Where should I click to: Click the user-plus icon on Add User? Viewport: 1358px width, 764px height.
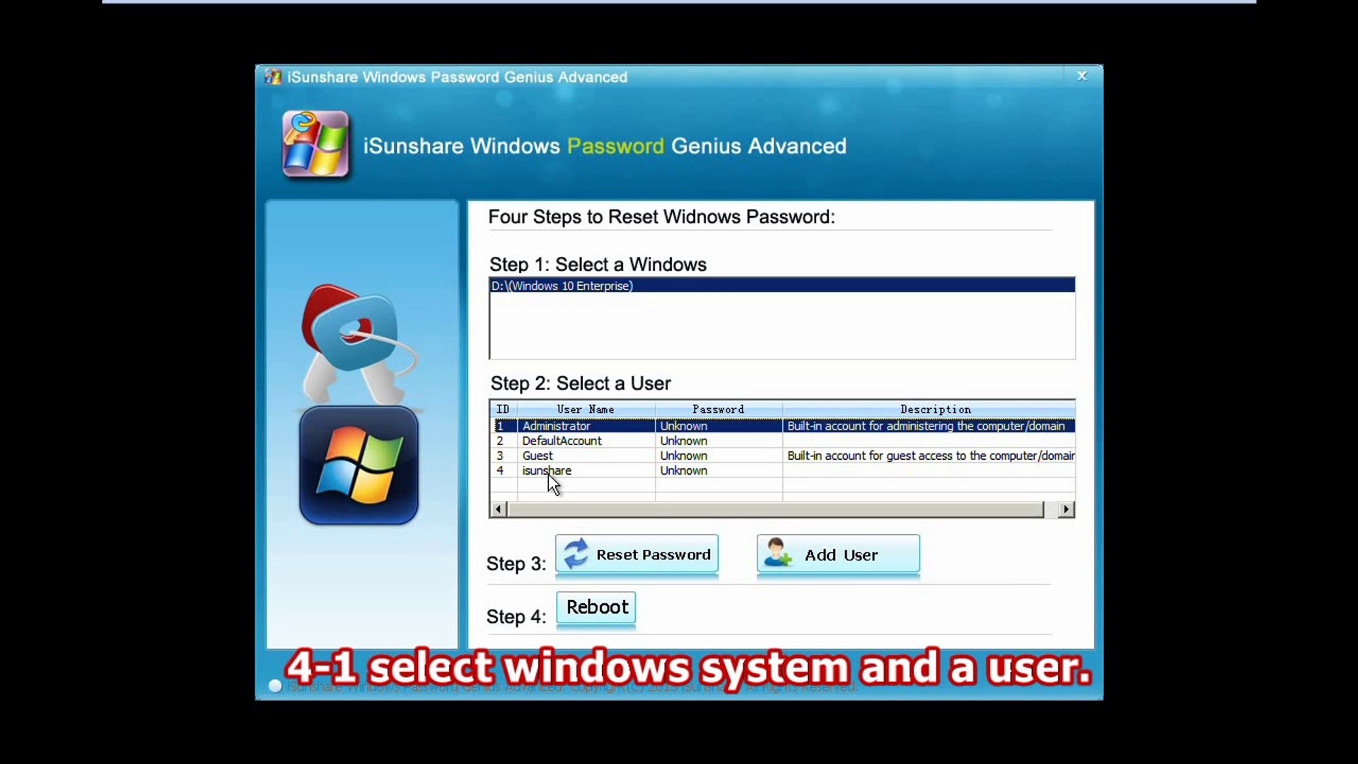pyautogui.click(x=778, y=552)
